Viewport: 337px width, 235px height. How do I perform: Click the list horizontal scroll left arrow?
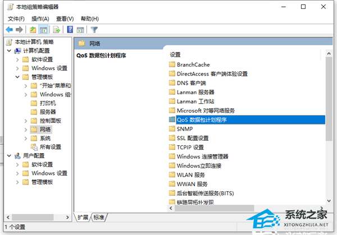pyautogui.click(x=171, y=208)
